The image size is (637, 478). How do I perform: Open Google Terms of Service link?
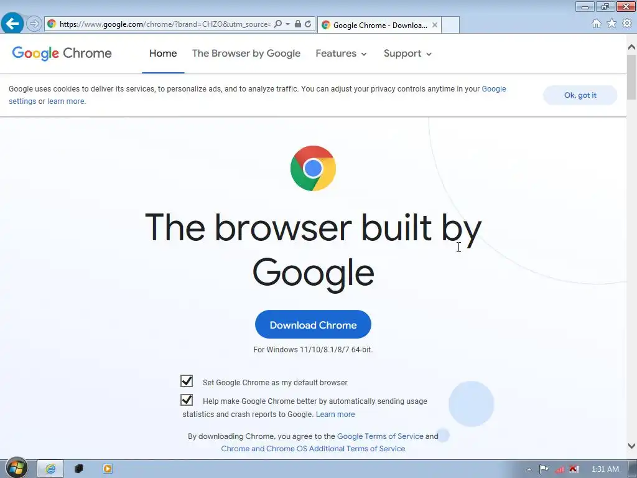380,436
